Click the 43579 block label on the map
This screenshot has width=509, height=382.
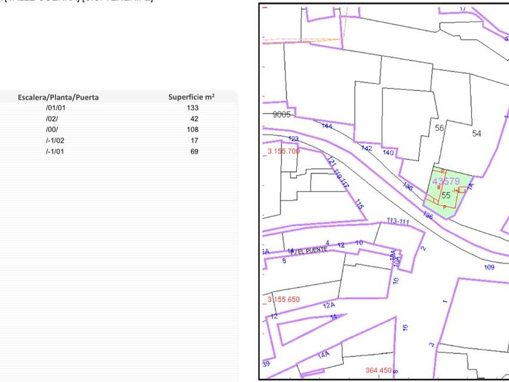(446, 181)
